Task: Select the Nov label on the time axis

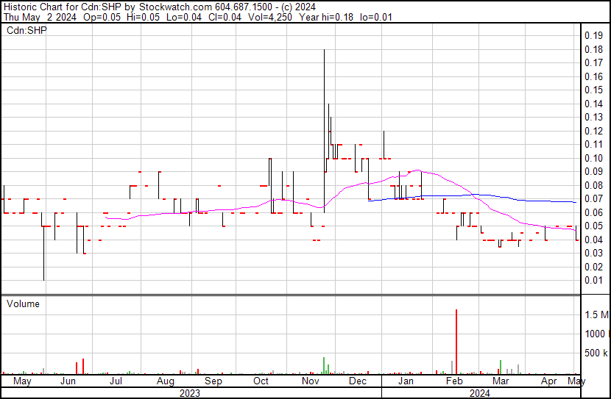Action: [310, 381]
